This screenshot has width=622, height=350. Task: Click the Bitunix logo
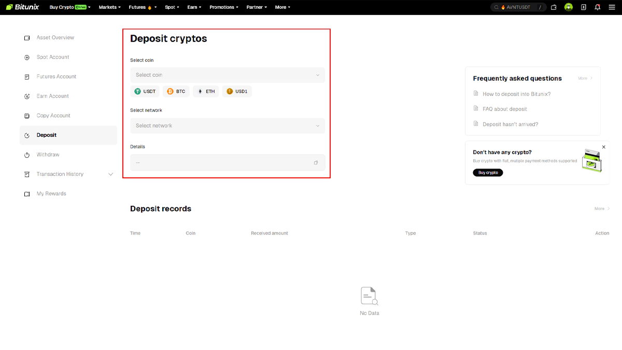coord(22,7)
